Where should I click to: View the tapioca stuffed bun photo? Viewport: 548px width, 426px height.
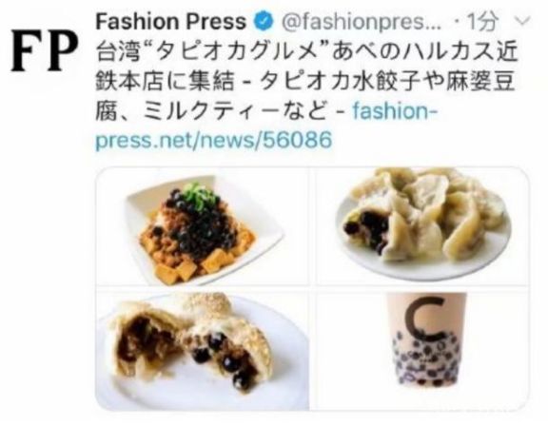202,351
